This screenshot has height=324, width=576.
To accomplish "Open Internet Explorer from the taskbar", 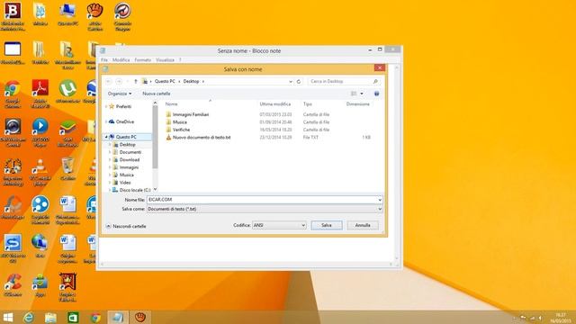I will point(29,317).
